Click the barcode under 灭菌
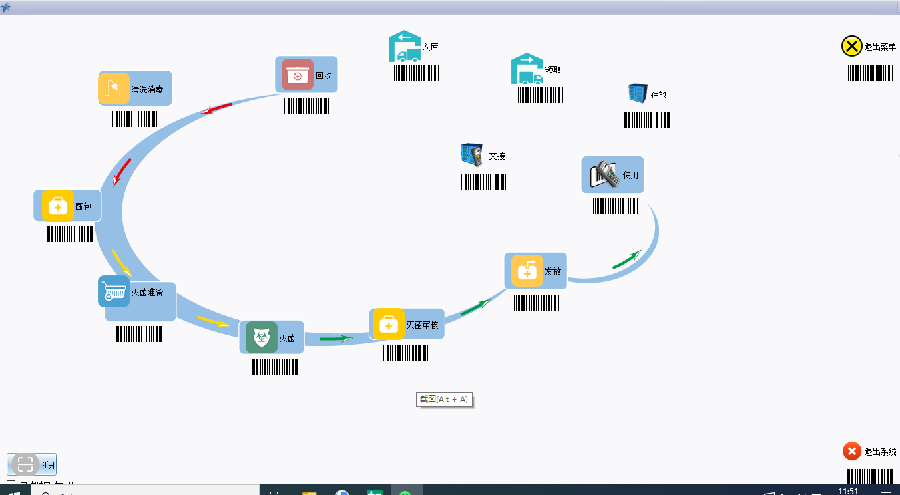The width and height of the screenshot is (900, 495). (275, 367)
